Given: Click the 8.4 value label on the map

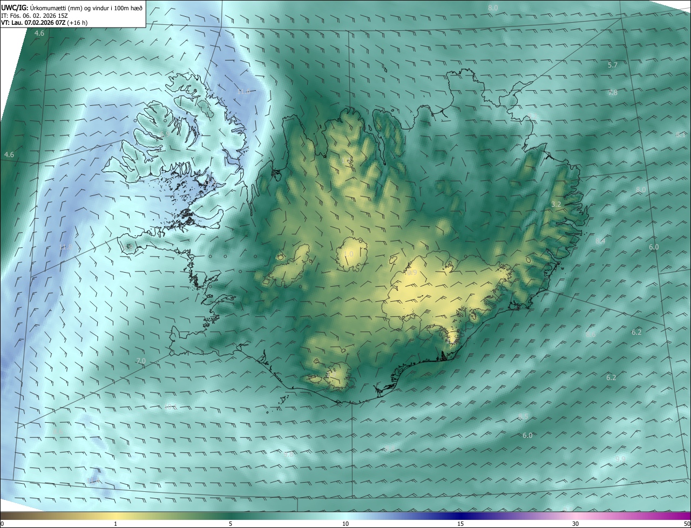Looking at the screenshot, I should click(x=600, y=241).
